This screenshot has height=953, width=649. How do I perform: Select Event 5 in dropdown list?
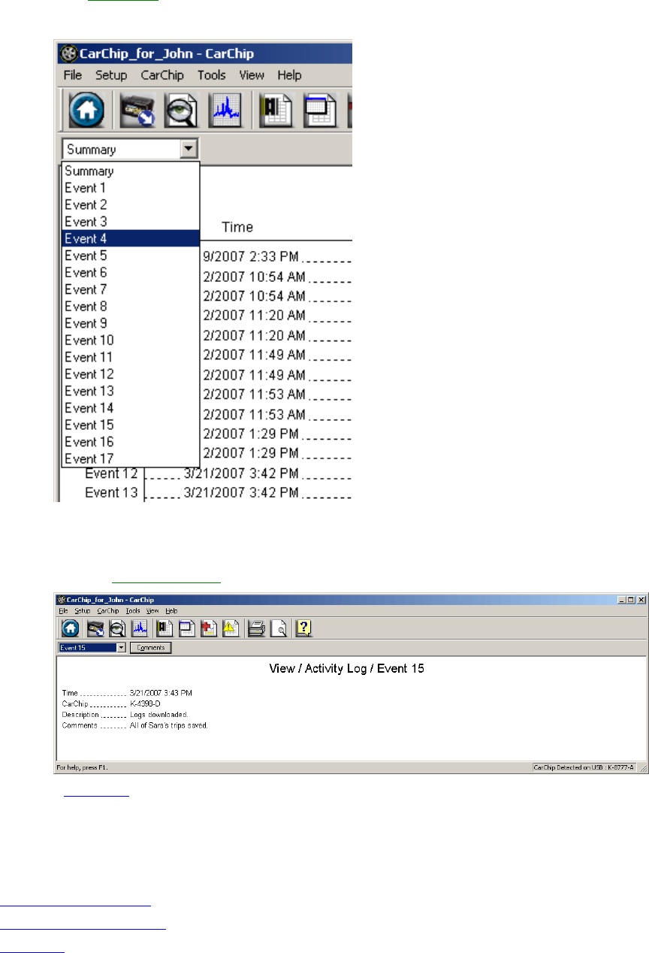pos(131,256)
